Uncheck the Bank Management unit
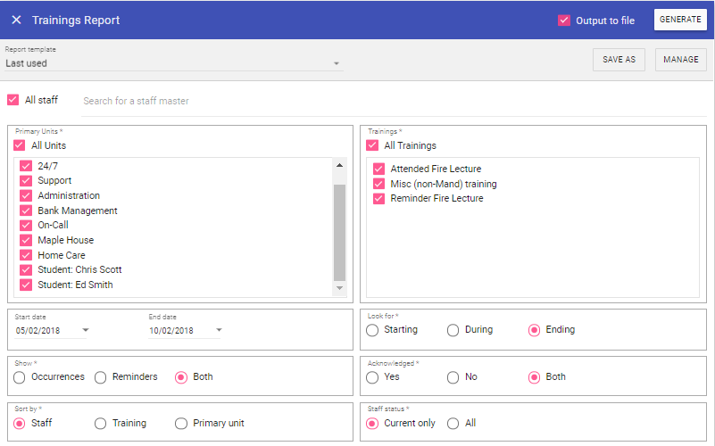 coord(26,211)
